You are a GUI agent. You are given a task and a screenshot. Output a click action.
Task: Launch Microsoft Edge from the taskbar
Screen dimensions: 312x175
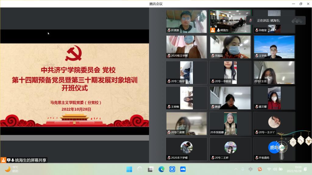coord(161,169)
